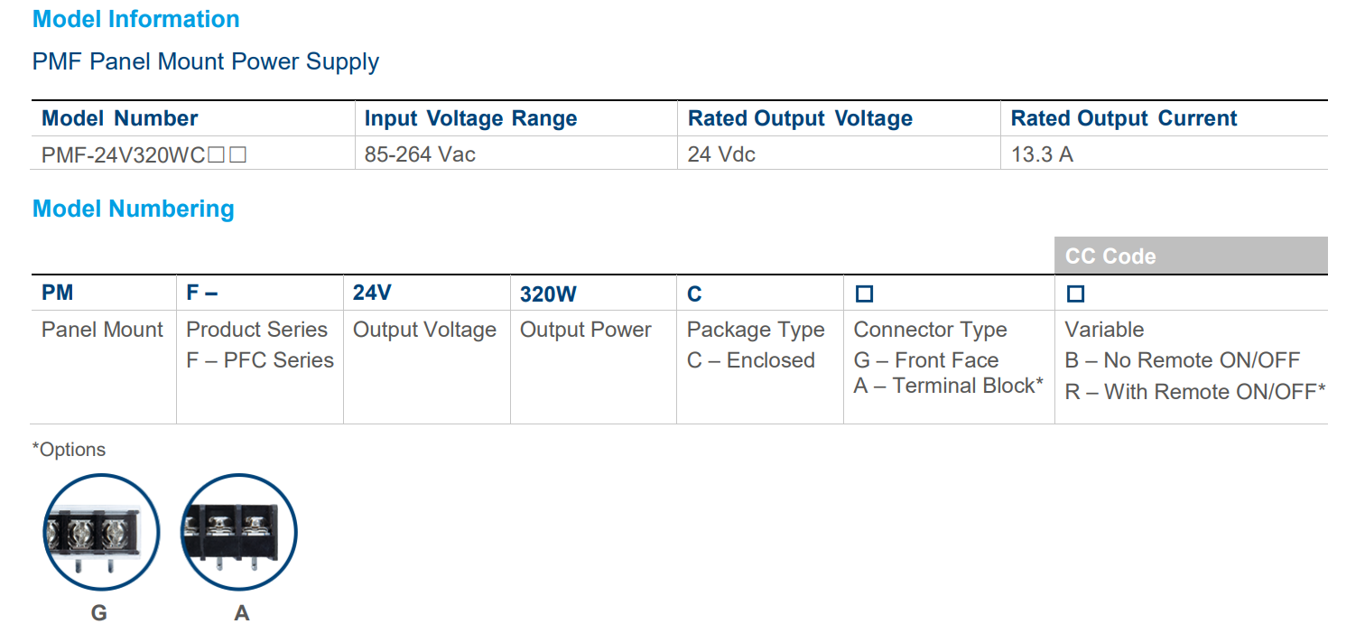Click the G front face connector image
This screenshot has height=624, width=1365.
point(101,533)
